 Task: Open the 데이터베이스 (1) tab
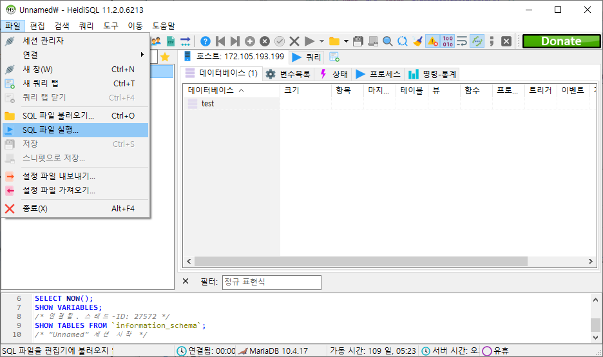point(221,73)
